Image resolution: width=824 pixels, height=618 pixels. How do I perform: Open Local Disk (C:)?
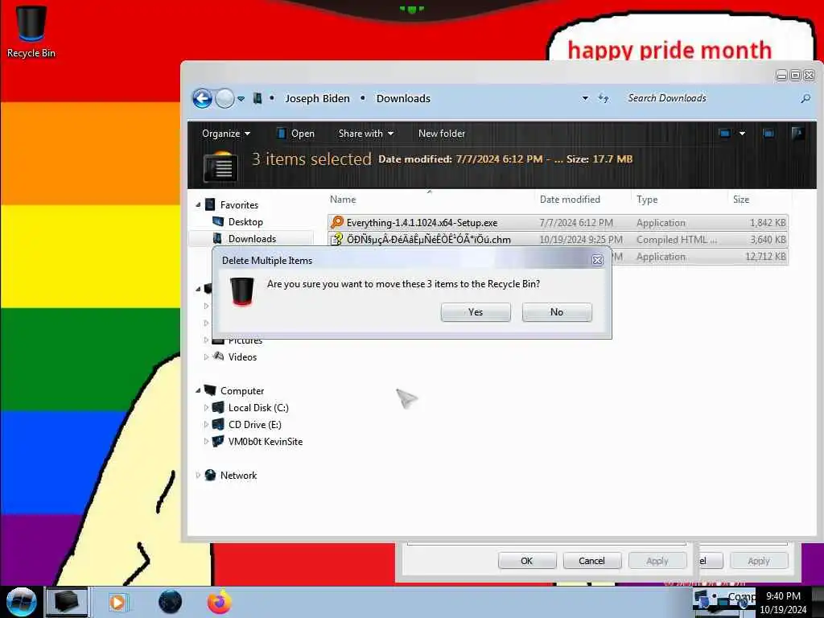pyautogui.click(x=258, y=408)
